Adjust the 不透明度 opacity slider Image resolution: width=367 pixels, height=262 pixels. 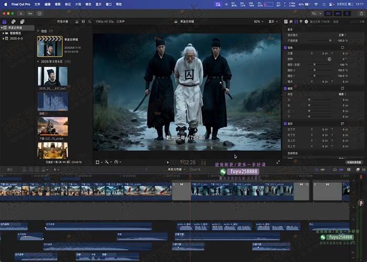click(x=320, y=41)
